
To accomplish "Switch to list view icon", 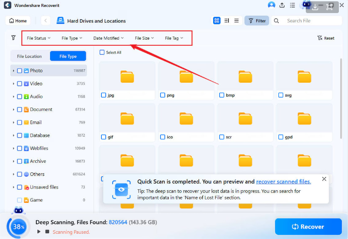I will tap(237, 20).
